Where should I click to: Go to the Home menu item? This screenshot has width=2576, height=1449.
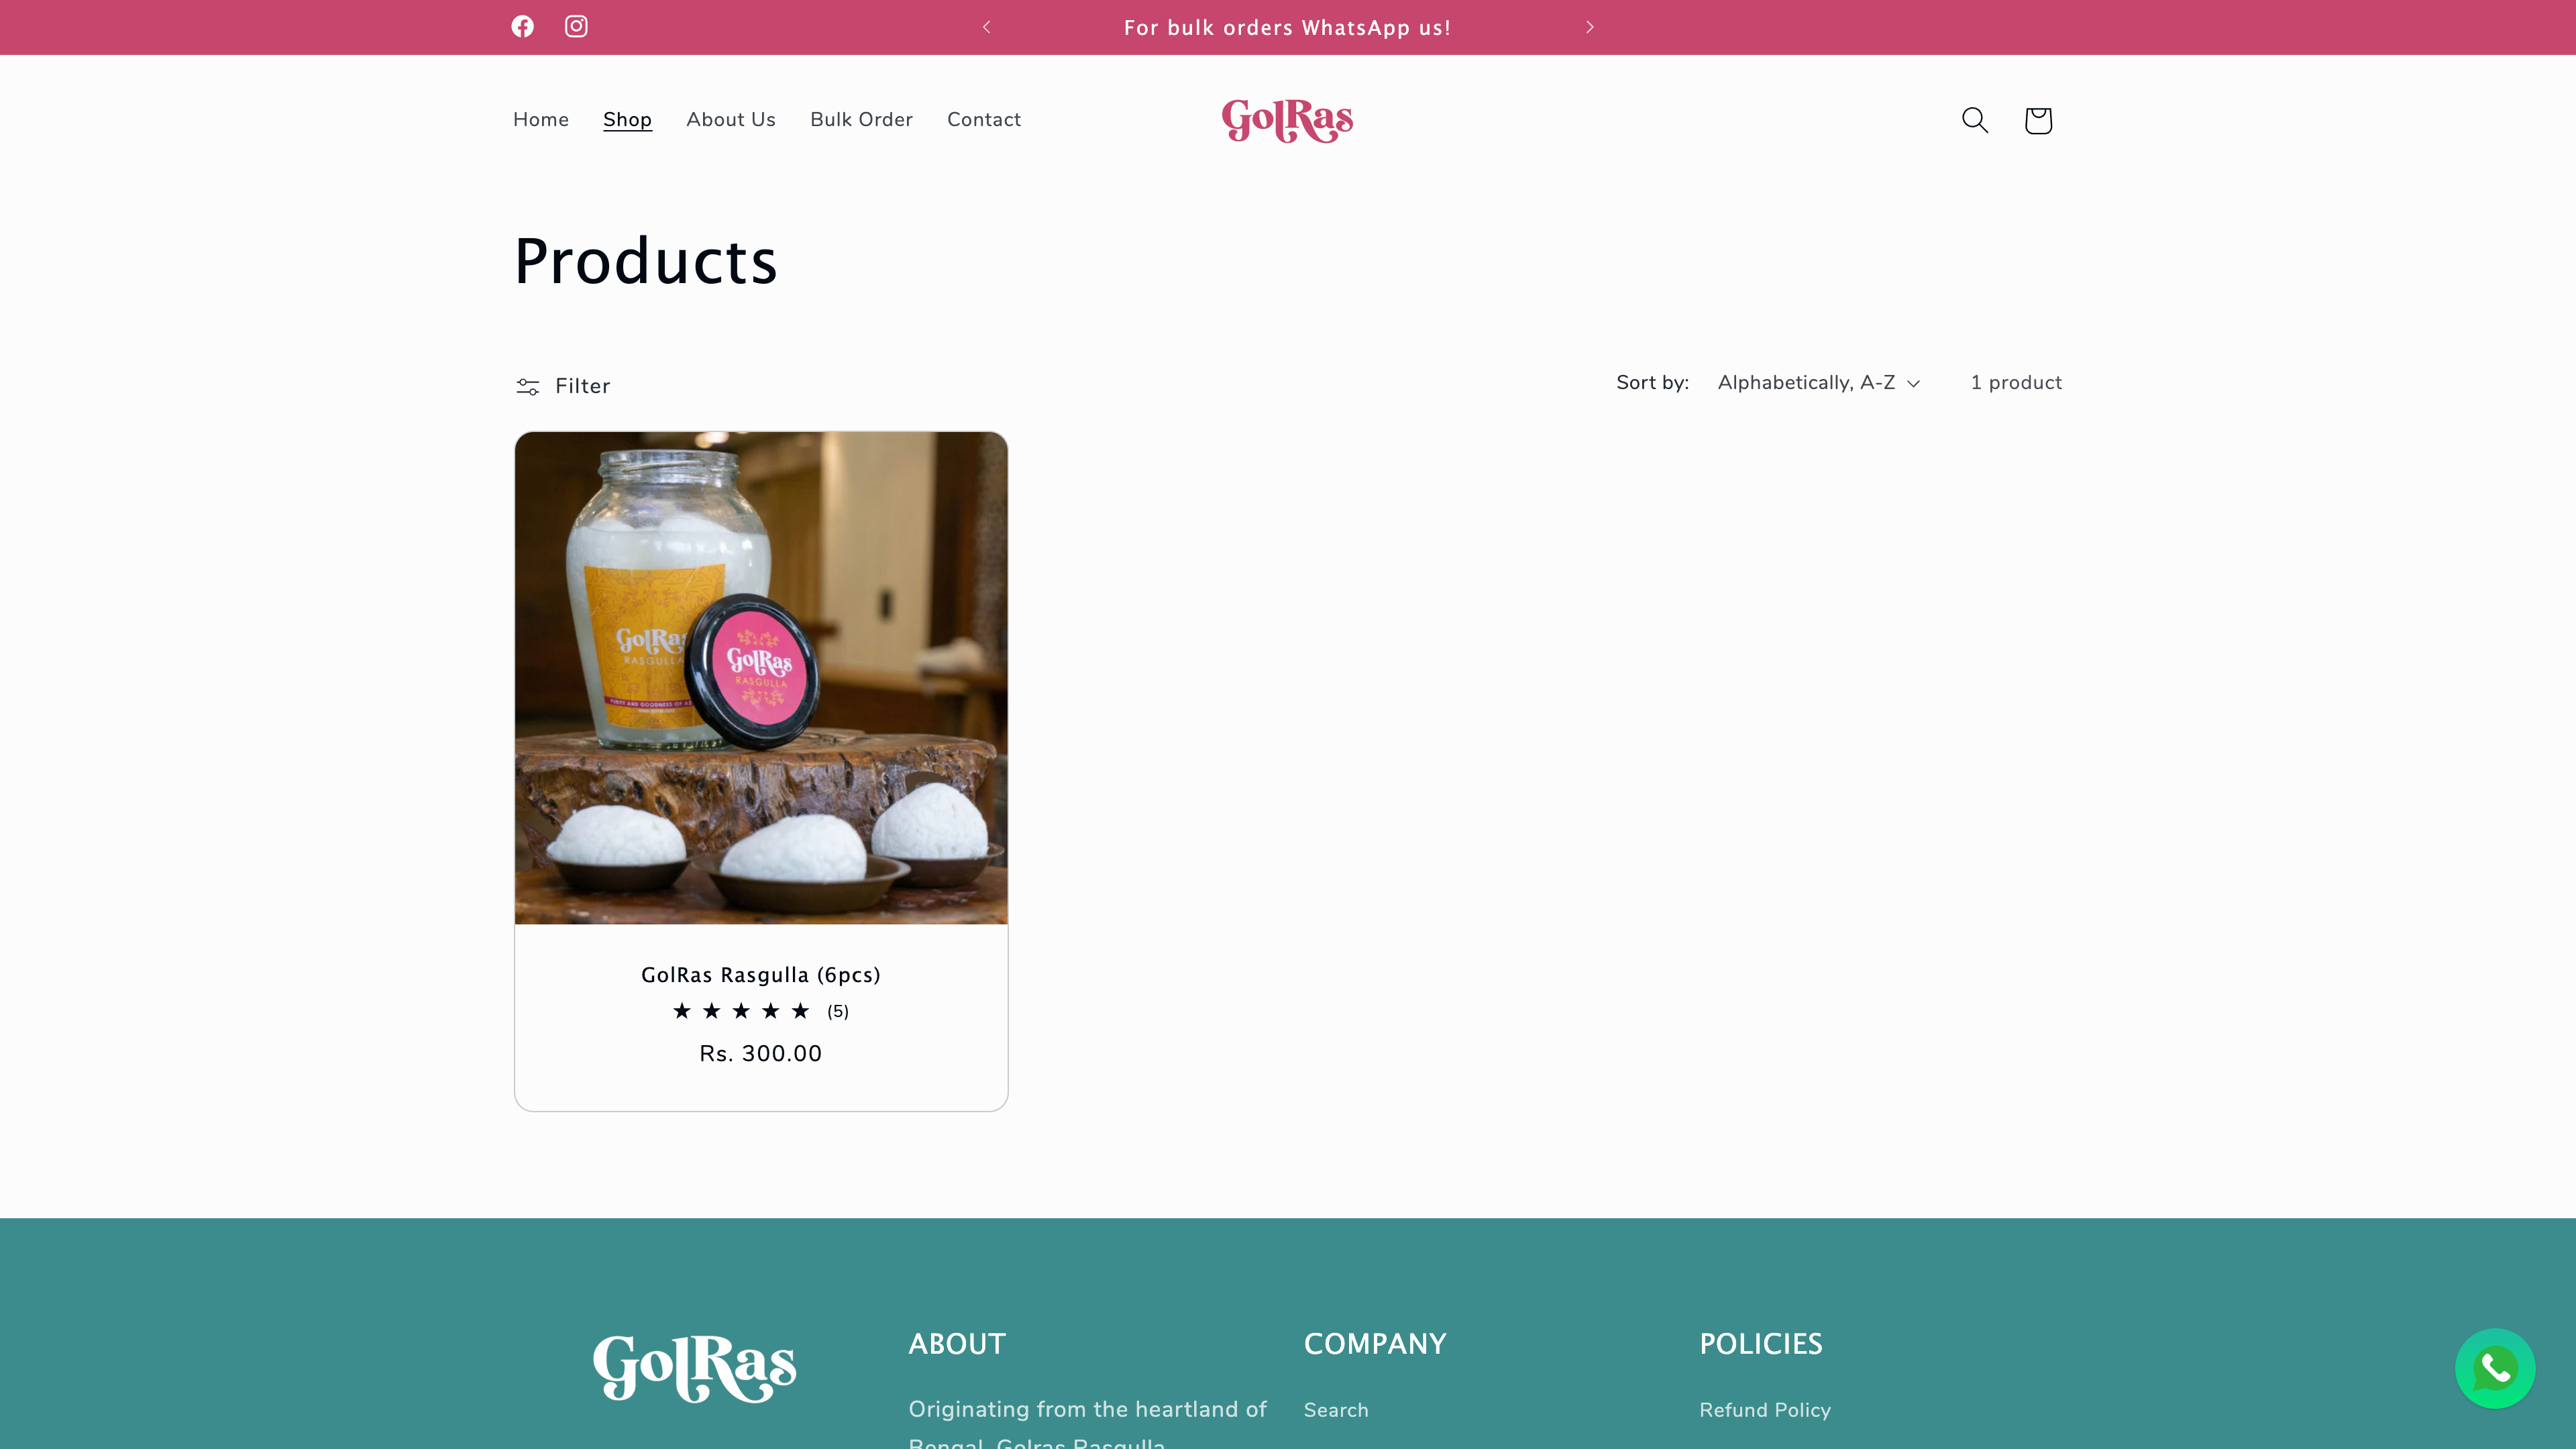(541, 120)
